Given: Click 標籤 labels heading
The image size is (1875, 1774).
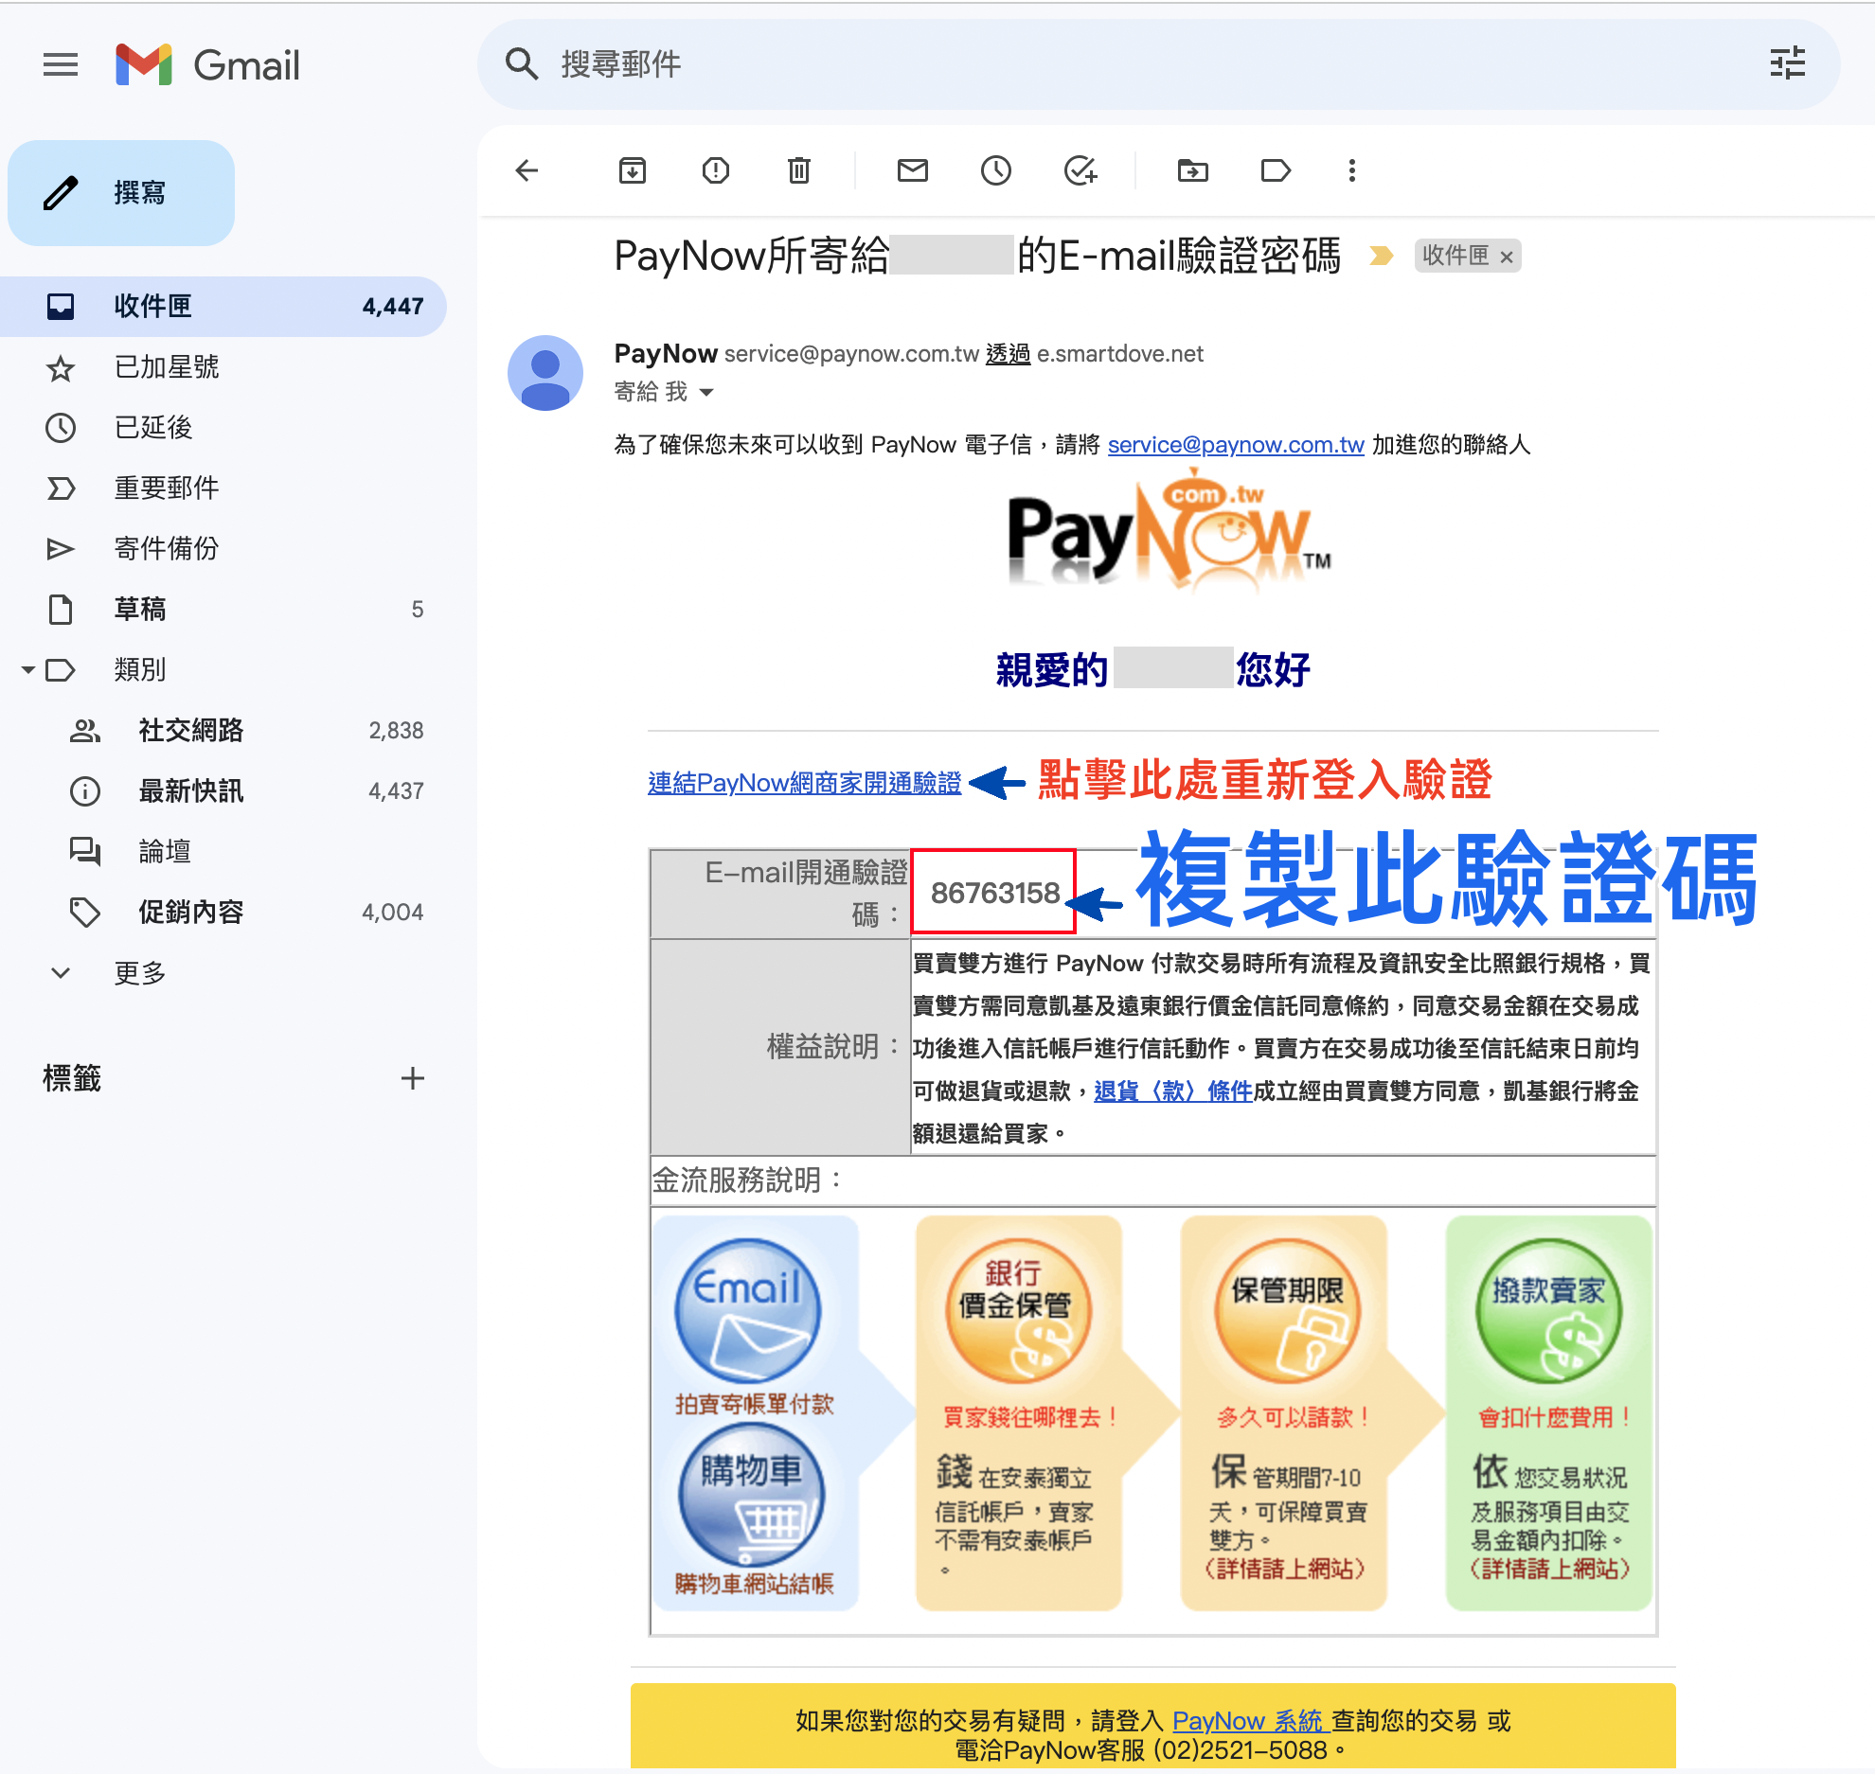Looking at the screenshot, I should click(72, 1078).
